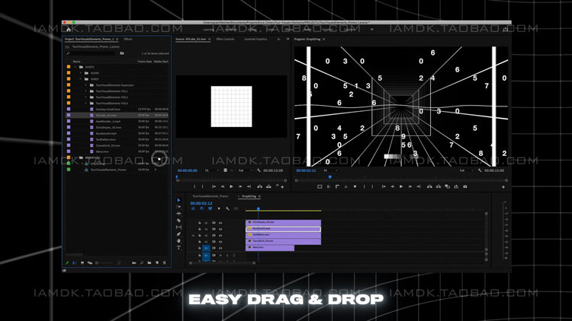The image size is (572, 321).
Task: Click the trash delete icon in Project panel
Action: 164,262
